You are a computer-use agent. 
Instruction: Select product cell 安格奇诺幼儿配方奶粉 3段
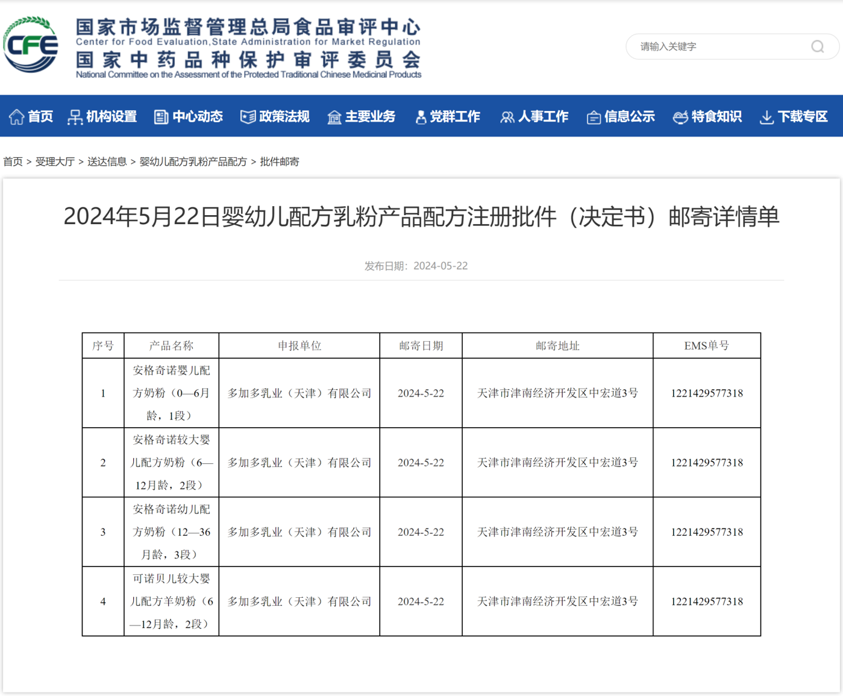point(171,531)
